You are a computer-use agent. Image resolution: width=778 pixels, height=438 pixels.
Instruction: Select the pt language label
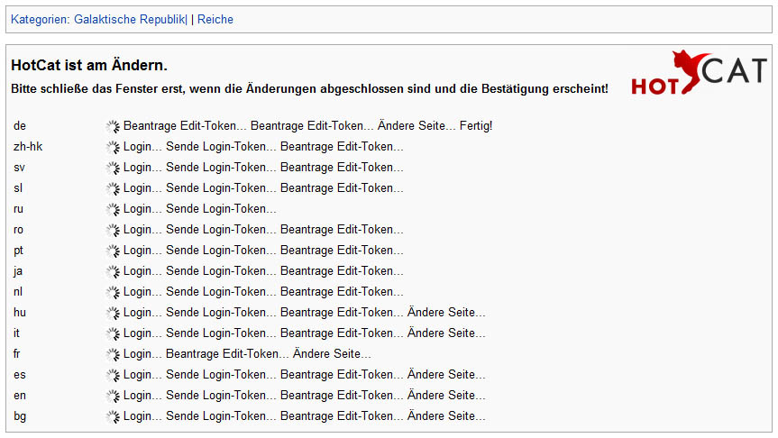click(18, 251)
